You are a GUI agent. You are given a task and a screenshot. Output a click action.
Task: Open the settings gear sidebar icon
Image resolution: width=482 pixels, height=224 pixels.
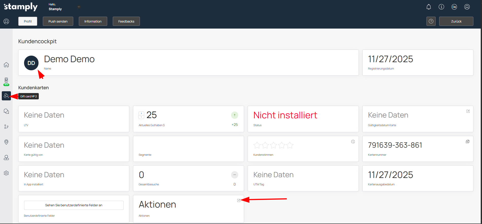coord(6,173)
